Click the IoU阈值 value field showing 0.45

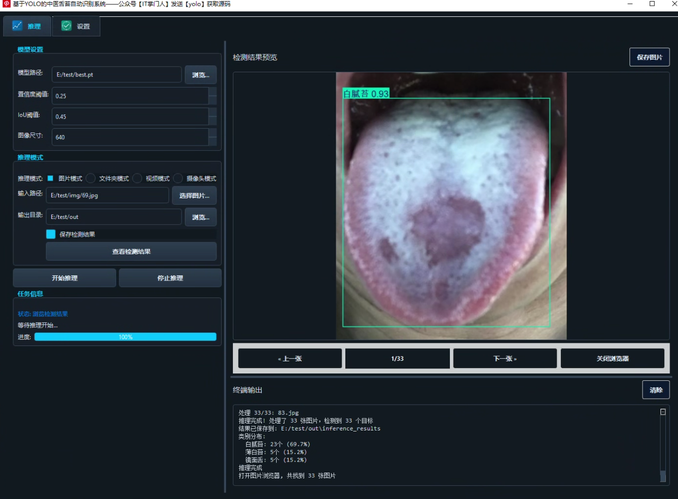(x=130, y=117)
